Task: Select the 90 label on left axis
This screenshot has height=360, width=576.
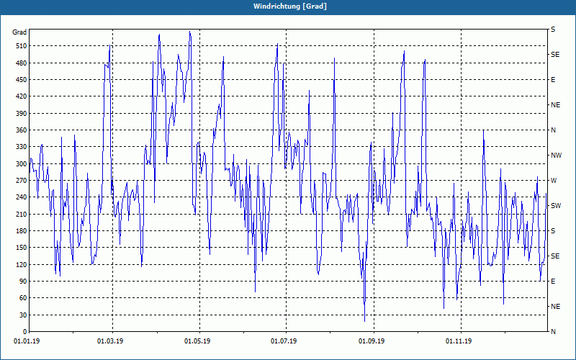Action: [x=23, y=281]
